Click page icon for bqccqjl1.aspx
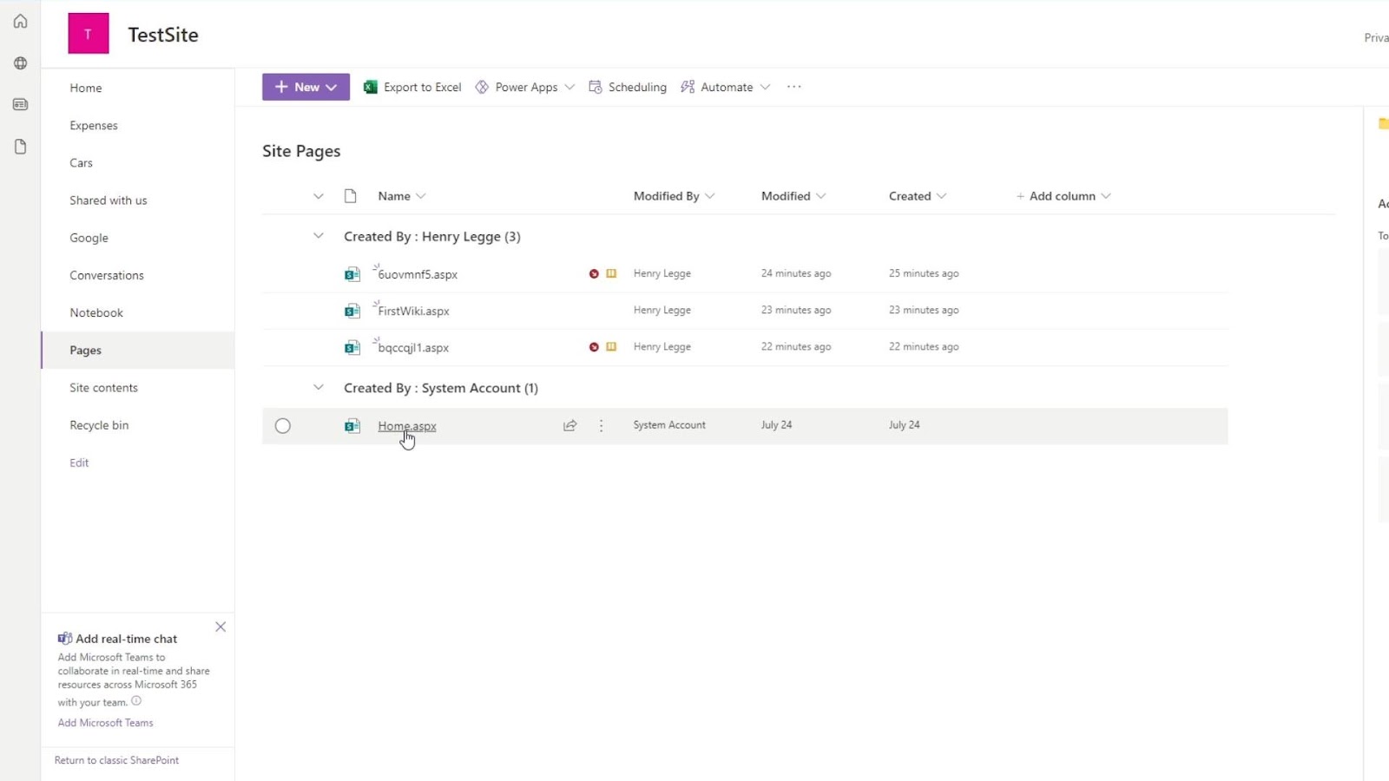 pos(352,347)
